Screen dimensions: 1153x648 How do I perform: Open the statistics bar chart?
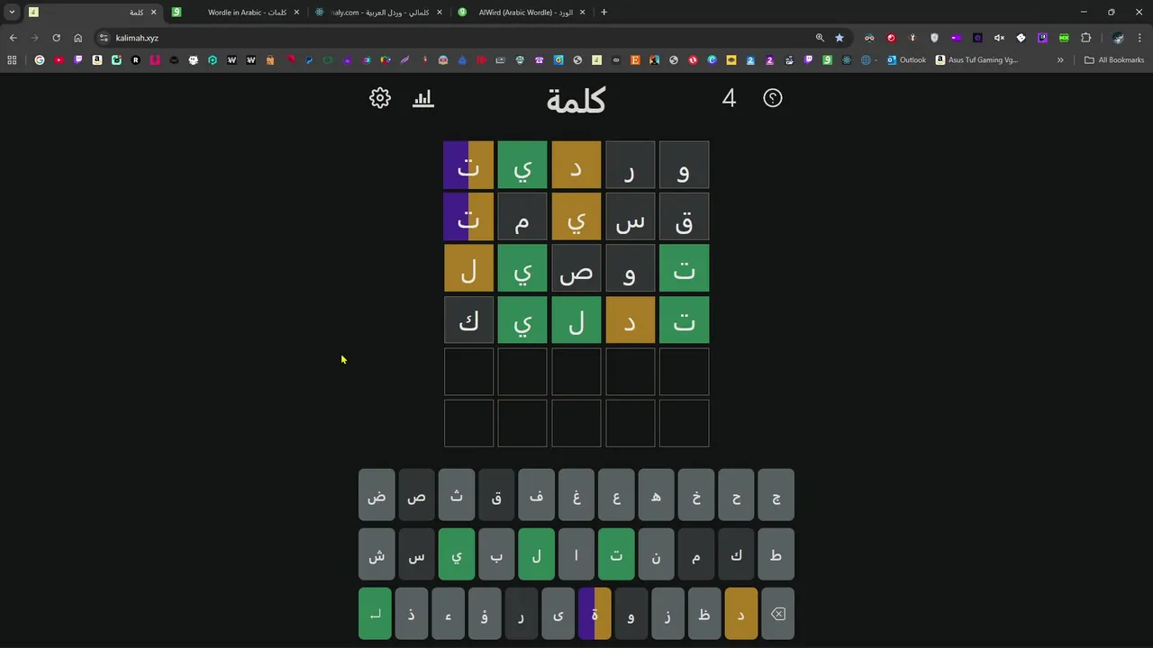coord(423,98)
